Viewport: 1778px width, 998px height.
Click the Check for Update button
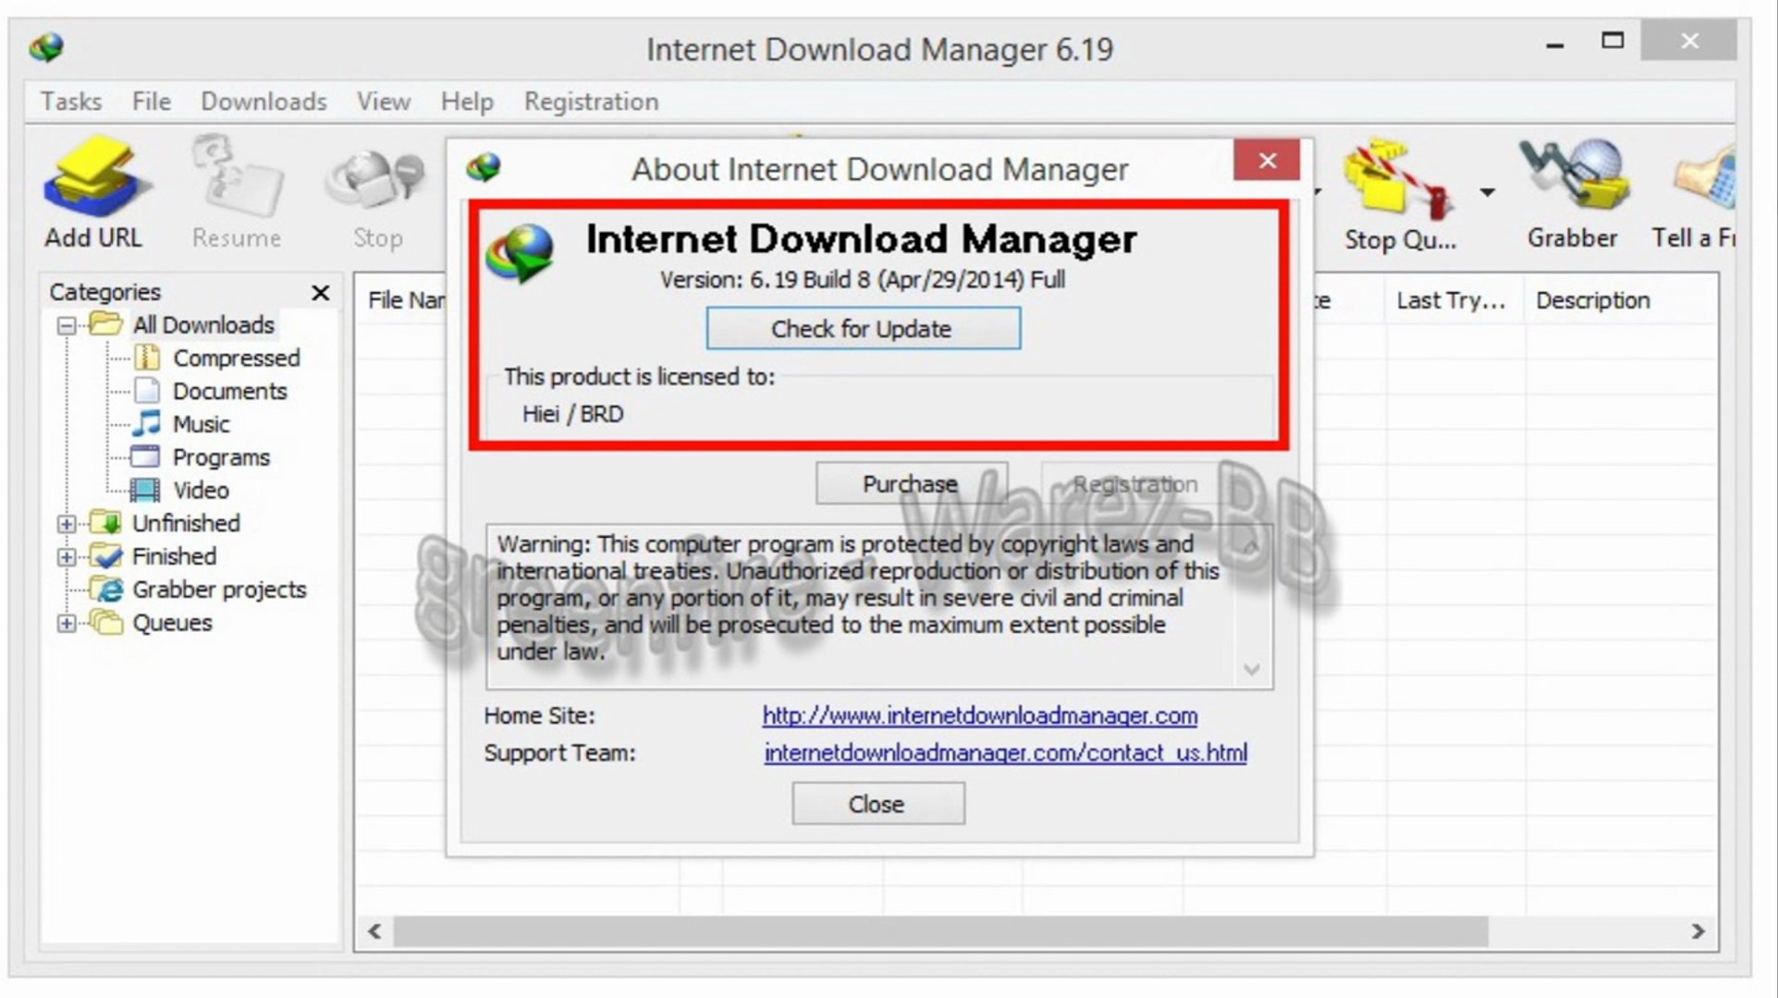(864, 329)
